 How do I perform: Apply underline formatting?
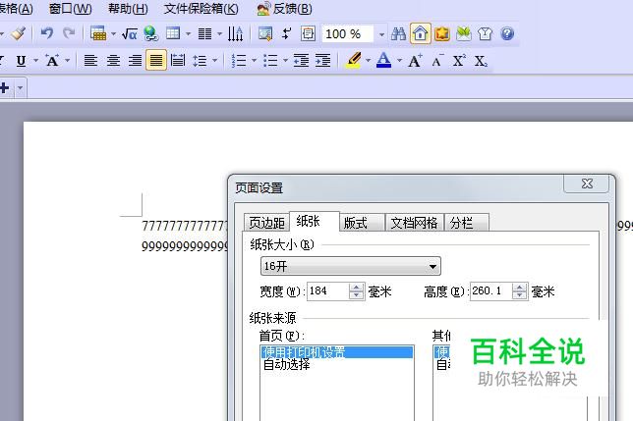point(21,61)
